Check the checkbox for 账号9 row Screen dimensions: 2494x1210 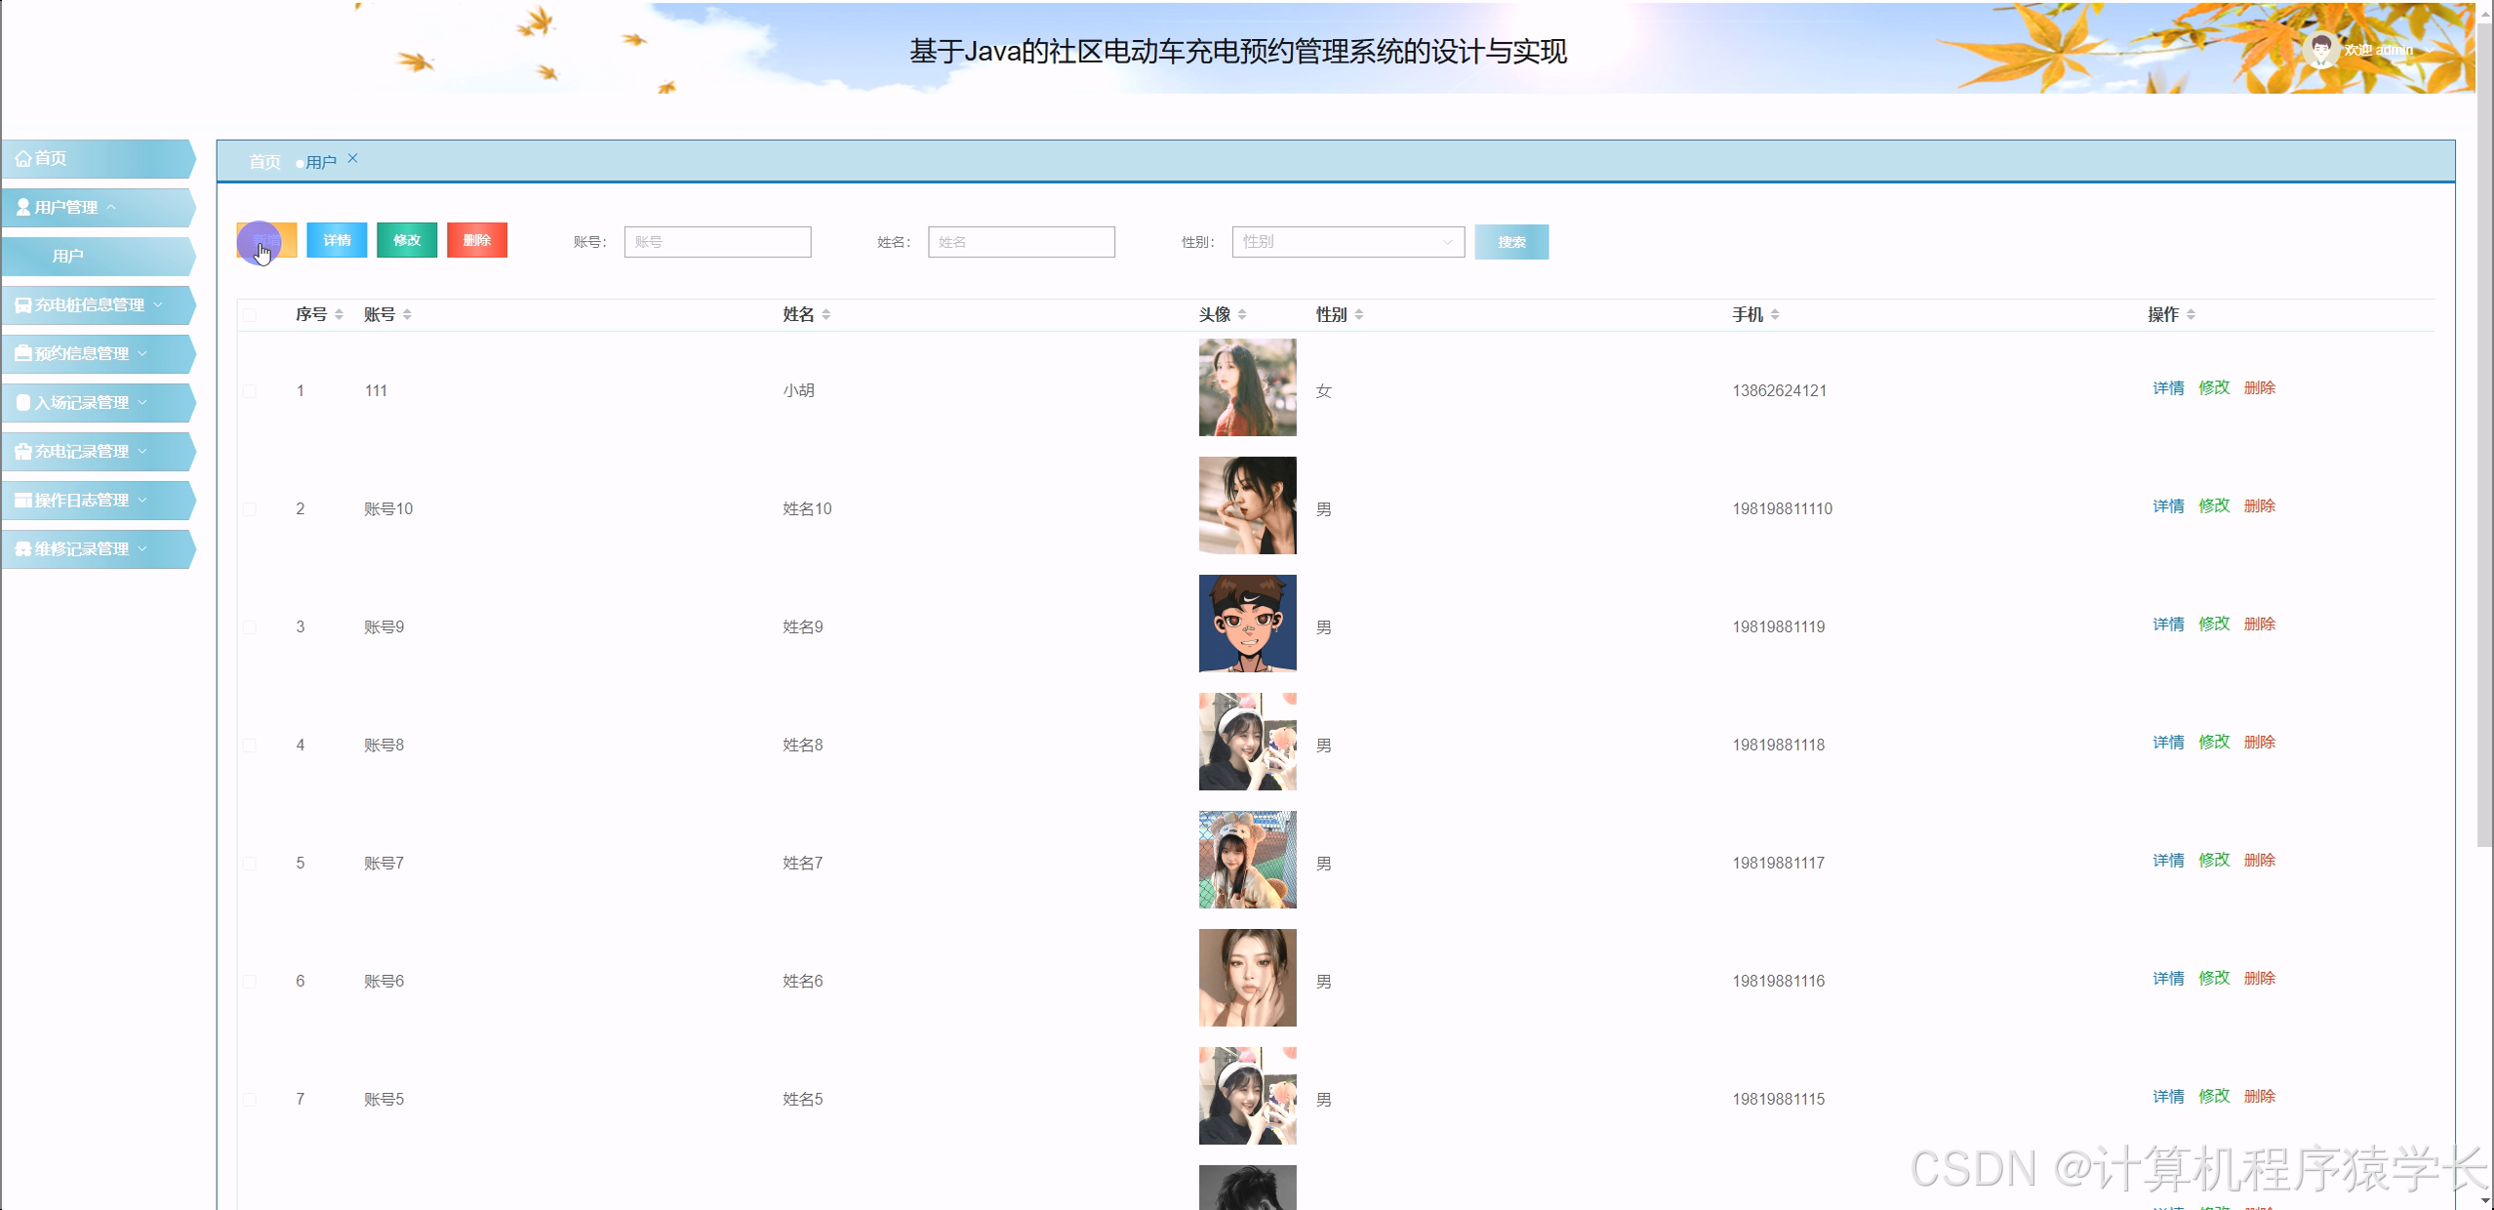(250, 626)
